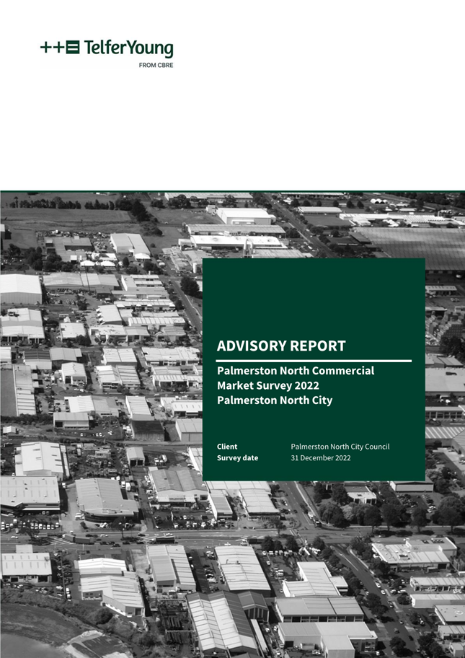
Task: Select the "31 December 2022" date value
Action: pos(321,458)
